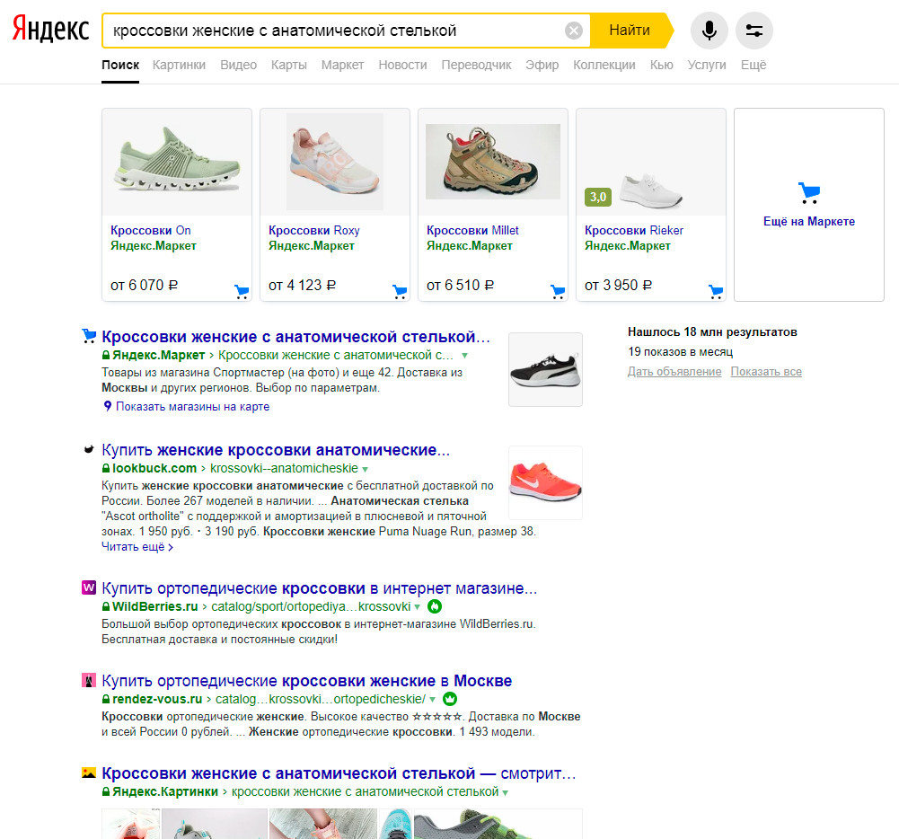This screenshot has width=899, height=839.
Task: Open the Millet boot product image
Action: coord(493,162)
